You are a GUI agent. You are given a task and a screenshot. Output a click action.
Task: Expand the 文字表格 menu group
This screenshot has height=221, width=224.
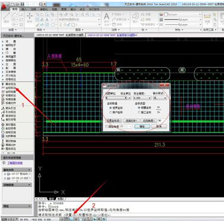point(9,72)
